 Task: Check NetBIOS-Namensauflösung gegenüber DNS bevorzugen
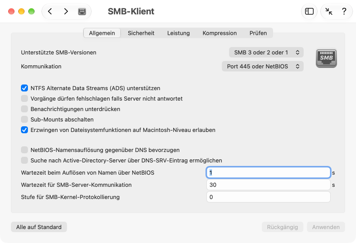(x=24, y=150)
